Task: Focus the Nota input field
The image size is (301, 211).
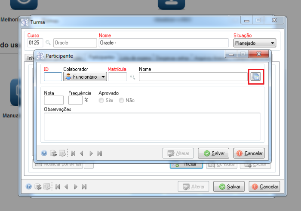Action: [54, 100]
